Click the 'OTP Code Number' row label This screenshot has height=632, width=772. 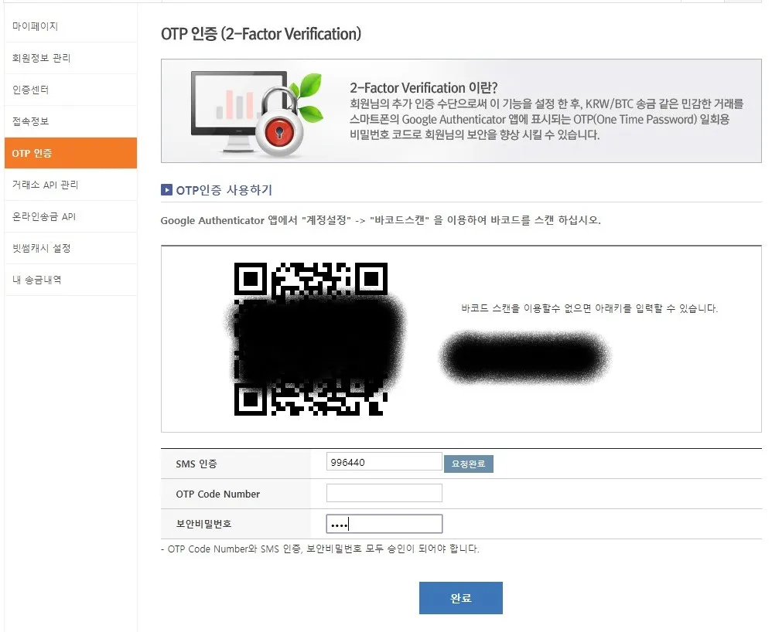click(x=217, y=494)
